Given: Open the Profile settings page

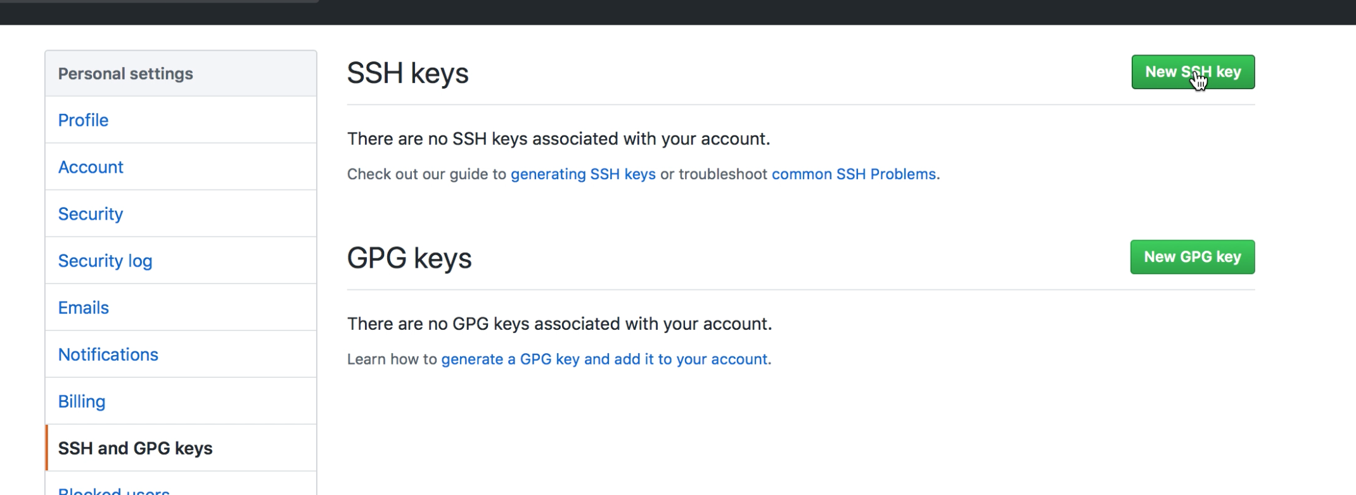Looking at the screenshot, I should click(83, 120).
